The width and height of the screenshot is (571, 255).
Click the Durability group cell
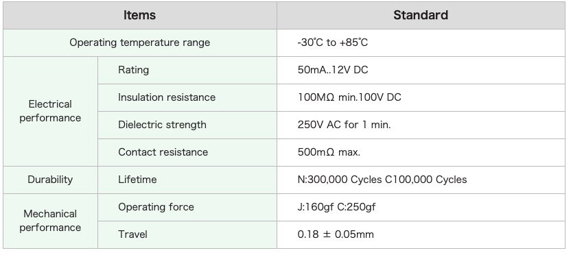[50, 180]
